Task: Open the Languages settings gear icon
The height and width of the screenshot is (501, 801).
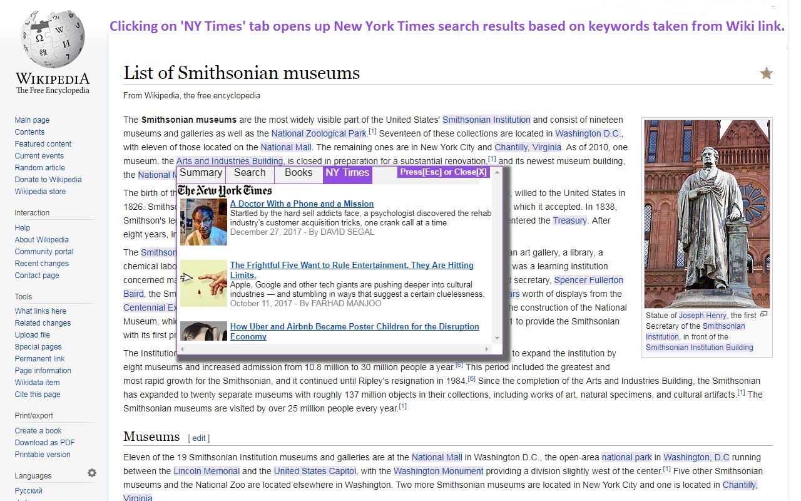Action: pyautogui.click(x=92, y=473)
